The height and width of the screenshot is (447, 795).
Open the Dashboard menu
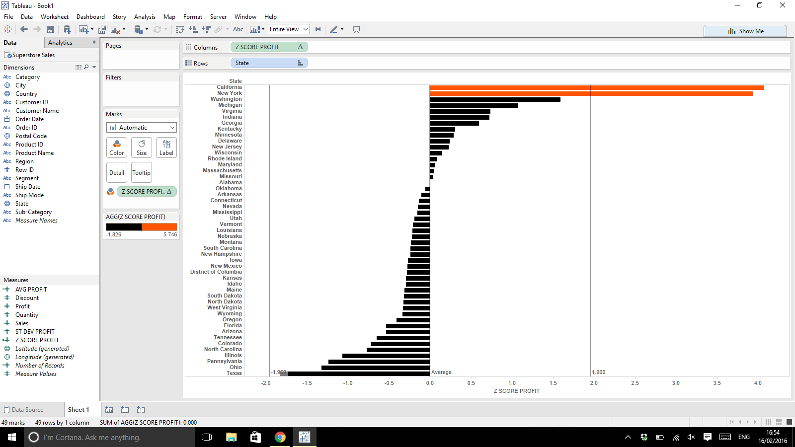point(90,17)
